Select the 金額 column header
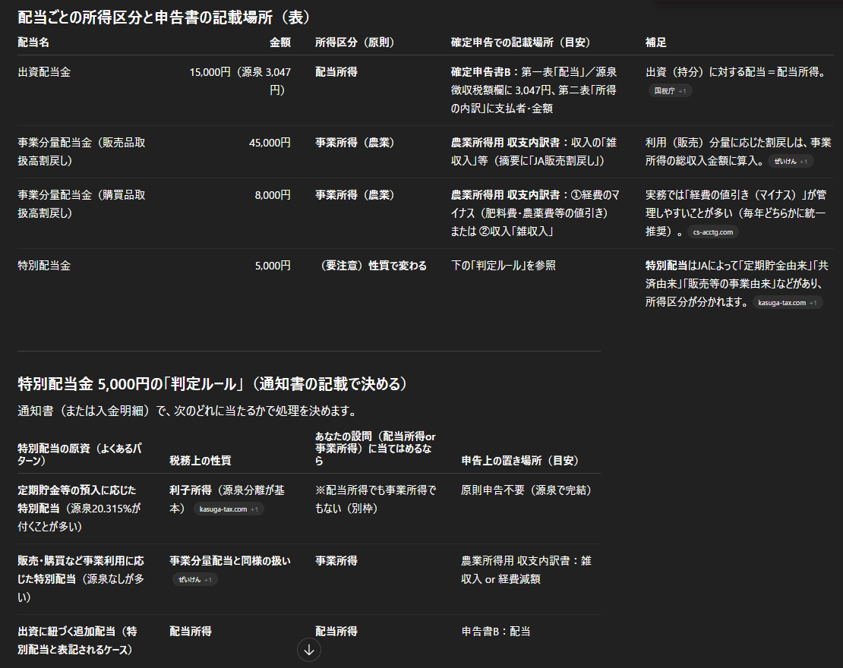Screen dimensions: 843x668 tap(280, 43)
